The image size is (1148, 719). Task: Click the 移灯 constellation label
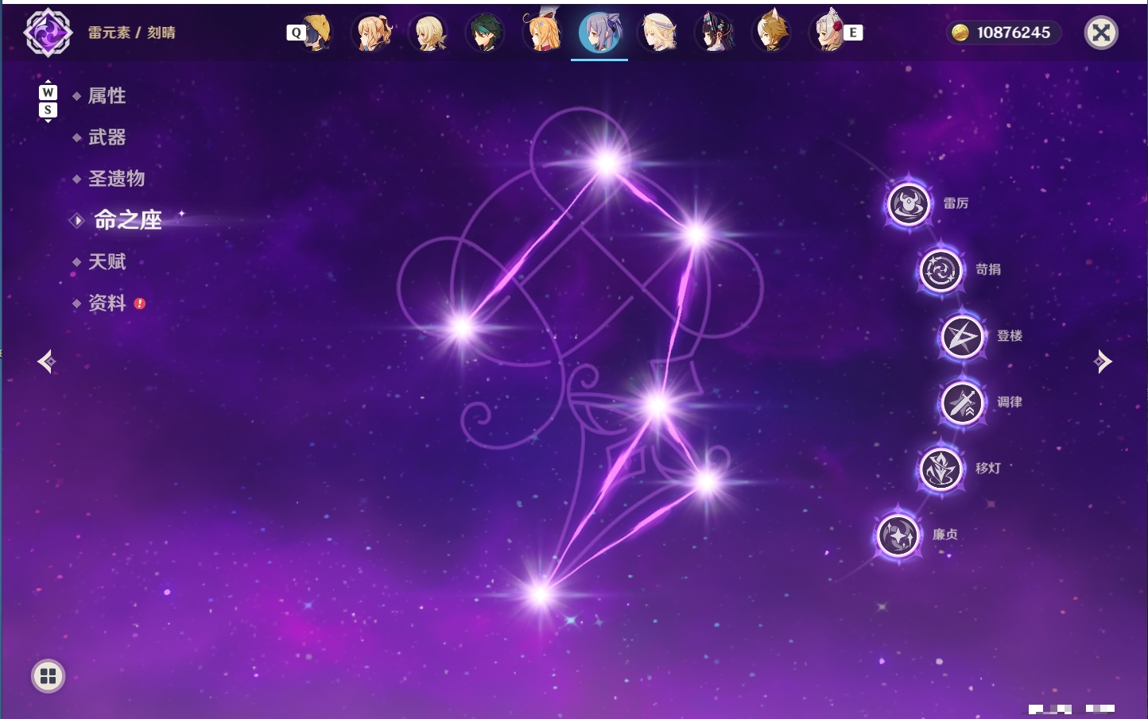988,468
